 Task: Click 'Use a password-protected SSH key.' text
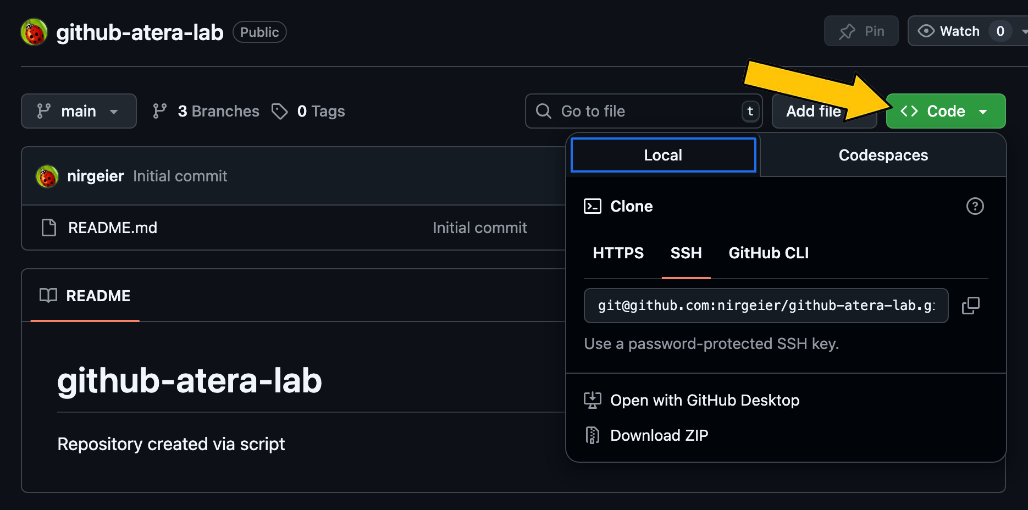click(x=711, y=344)
